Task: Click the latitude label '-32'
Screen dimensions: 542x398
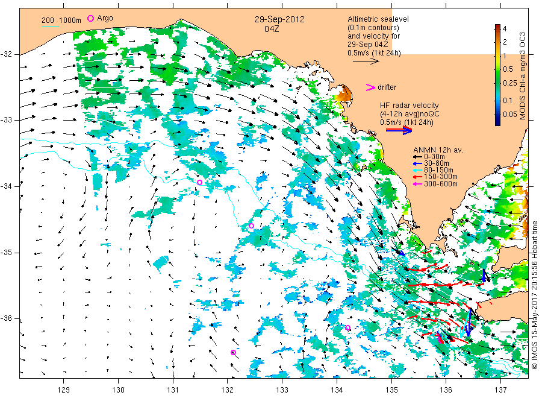Action: point(7,54)
